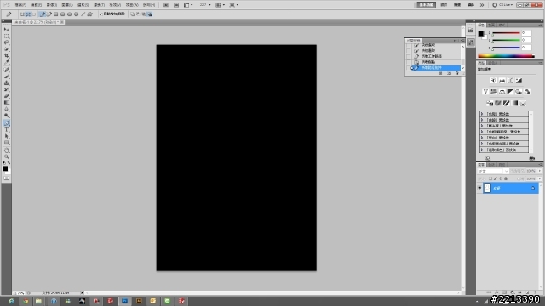
Task: Select the Design workspace button
Action: pyautogui.click(x=445, y=5)
